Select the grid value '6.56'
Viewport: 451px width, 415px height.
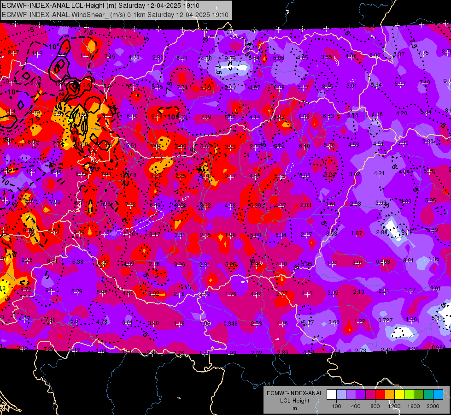tap(304, 116)
